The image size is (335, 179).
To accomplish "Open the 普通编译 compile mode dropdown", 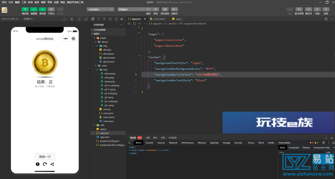I will [131, 9].
